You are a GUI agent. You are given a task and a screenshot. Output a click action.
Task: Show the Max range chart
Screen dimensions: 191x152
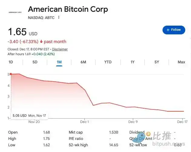tap(181, 62)
